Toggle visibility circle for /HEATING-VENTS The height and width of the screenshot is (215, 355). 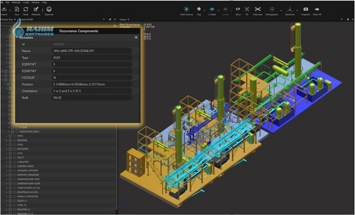14,166
